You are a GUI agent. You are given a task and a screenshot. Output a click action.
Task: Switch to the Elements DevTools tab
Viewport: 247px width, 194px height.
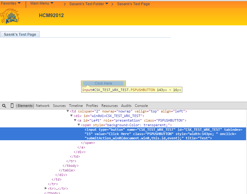tap(25, 106)
